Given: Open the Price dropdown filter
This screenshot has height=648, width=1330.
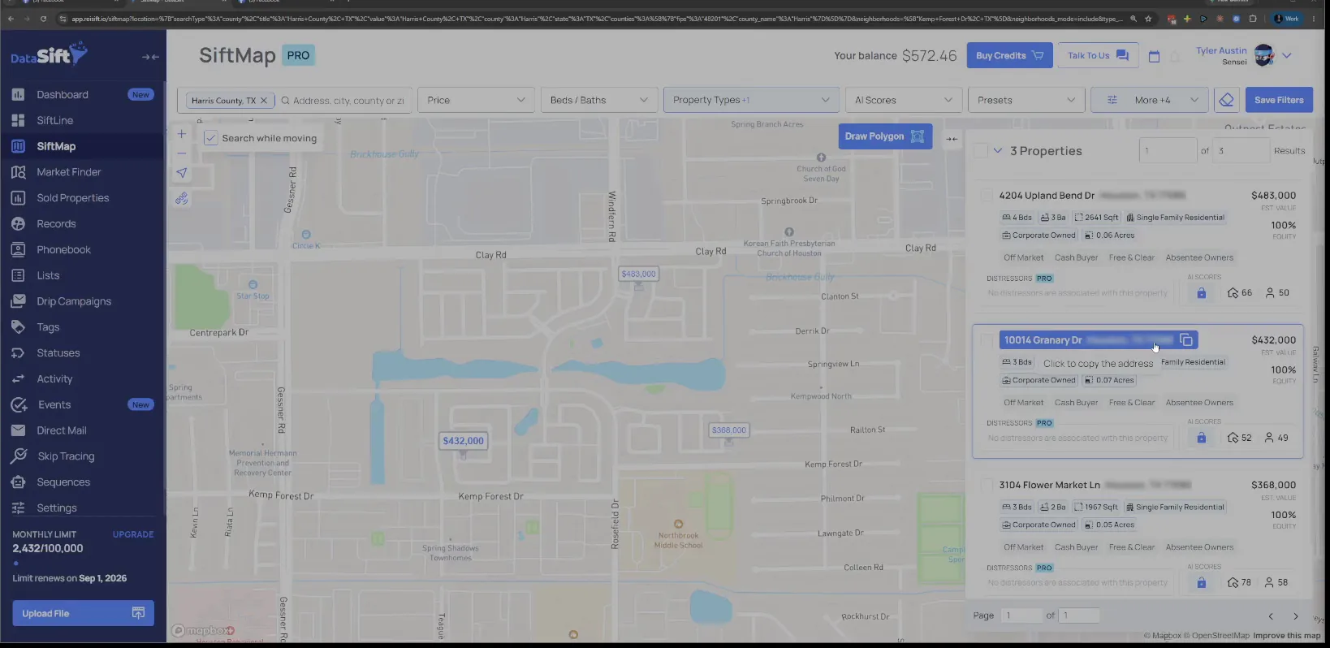Looking at the screenshot, I should click(476, 100).
